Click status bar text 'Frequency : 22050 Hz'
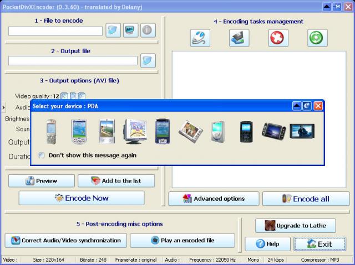Screen dimensions: 355x265 point(212,260)
